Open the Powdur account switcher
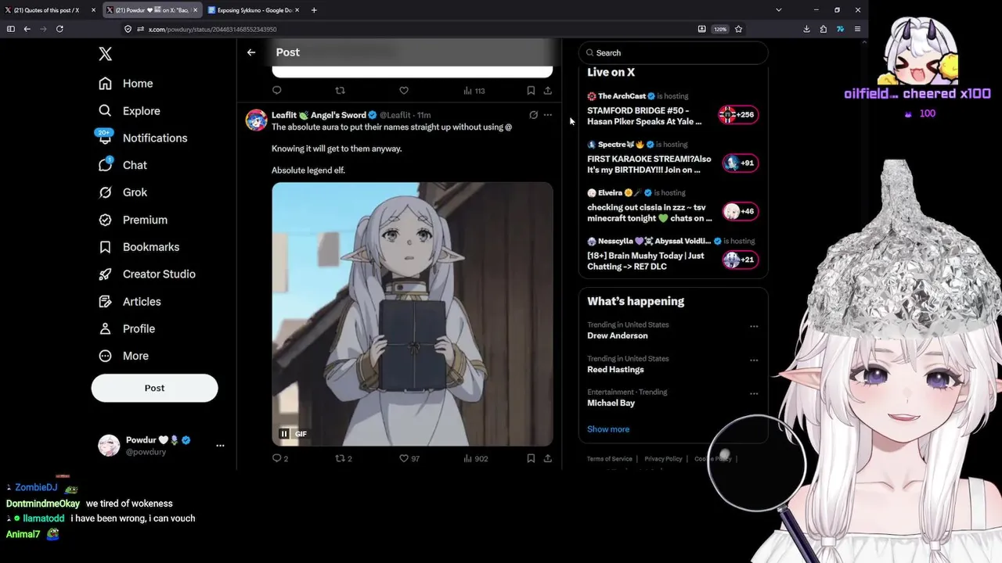The height and width of the screenshot is (563, 1002). tap(160, 446)
